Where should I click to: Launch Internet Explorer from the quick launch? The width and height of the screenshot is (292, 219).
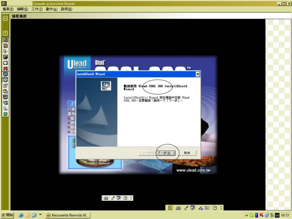[x=21, y=215]
